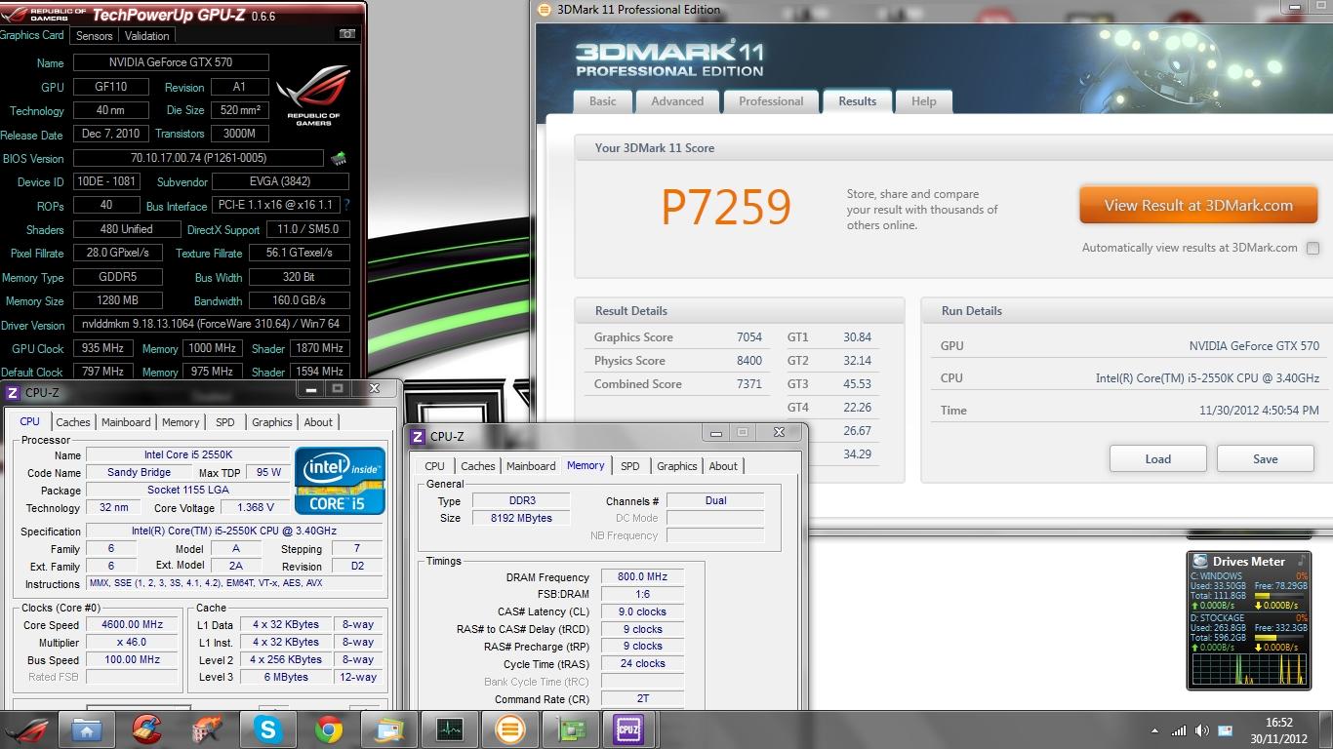Click the Z icon of the CPU-Z processor window title
Screen dimensions: 1333x749
[x=13, y=393]
